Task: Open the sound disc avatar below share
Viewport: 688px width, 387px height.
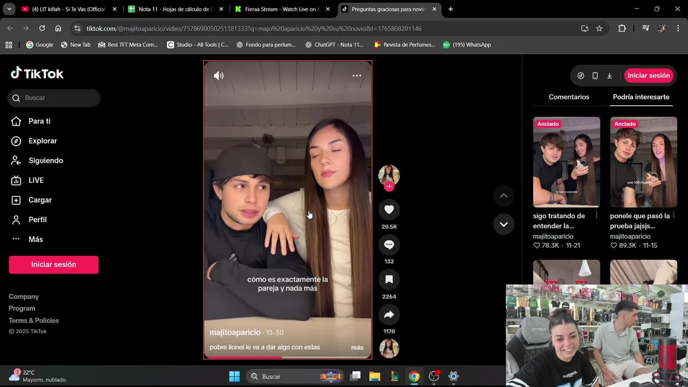Action: click(389, 348)
